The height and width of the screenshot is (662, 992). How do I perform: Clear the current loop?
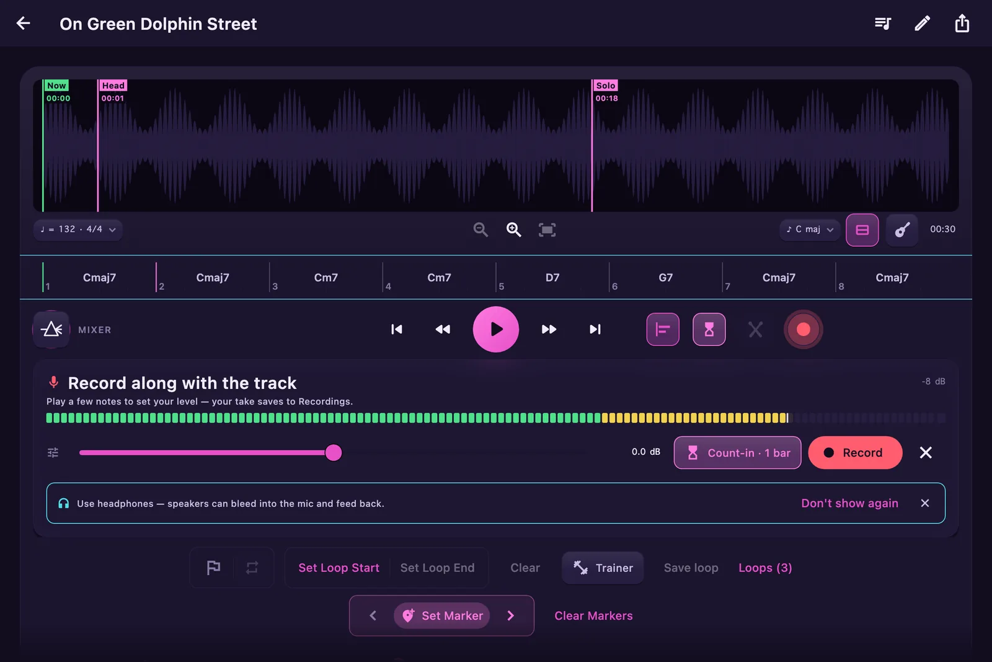[x=525, y=568]
